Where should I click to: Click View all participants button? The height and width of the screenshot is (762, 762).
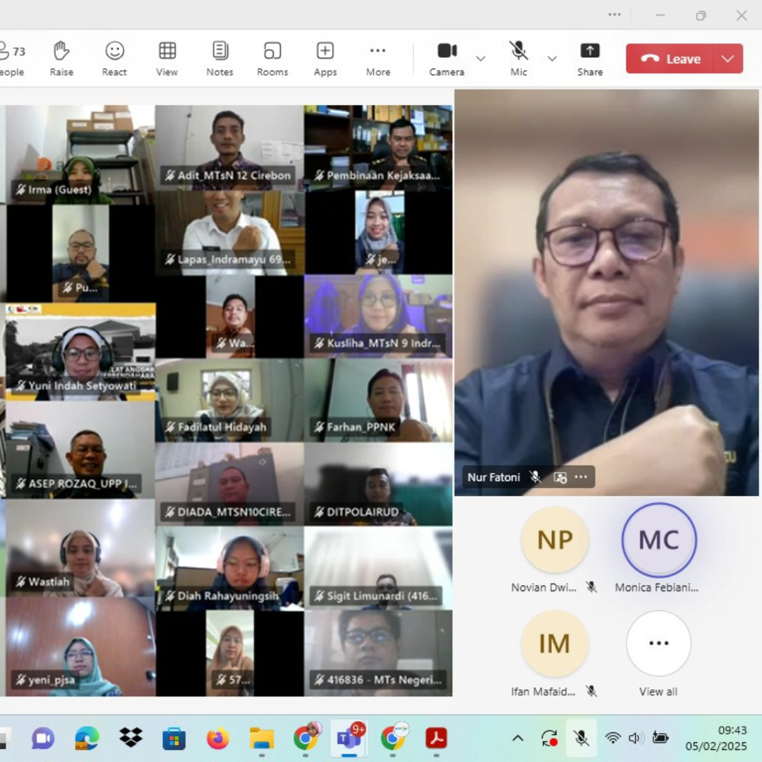click(658, 643)
